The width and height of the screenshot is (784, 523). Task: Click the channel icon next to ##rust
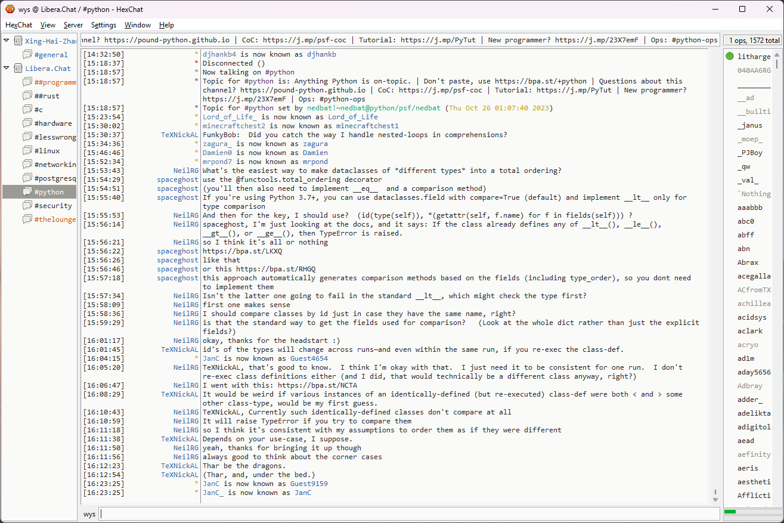[x=27, y=96]
